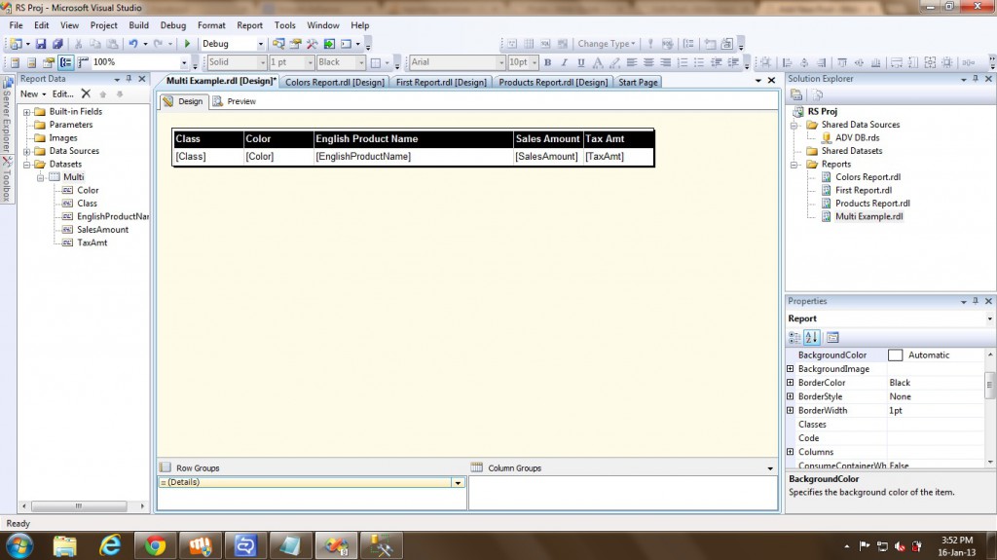Toggle Categorized view in the Properties panel
The width and height of the screenshot is (997, 560).
pos(795,338)
